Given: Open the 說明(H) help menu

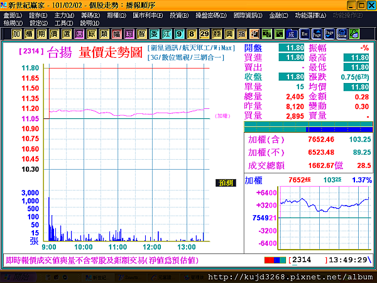Looking at the screenshot, I should pyautogui.click(x=89, y=23).
